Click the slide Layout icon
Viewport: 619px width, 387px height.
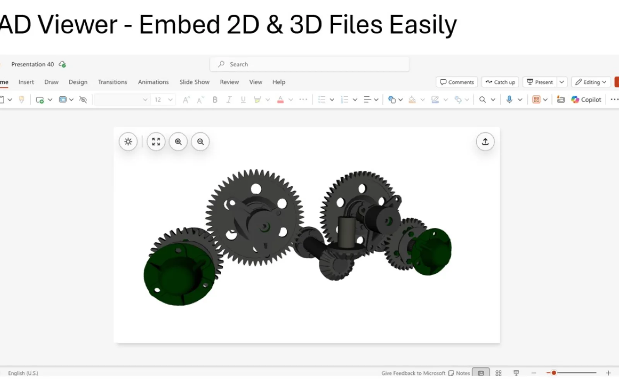point(63,100)
